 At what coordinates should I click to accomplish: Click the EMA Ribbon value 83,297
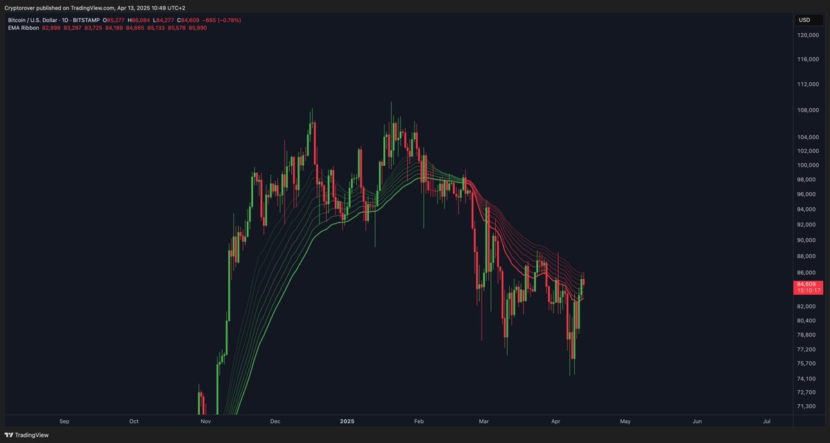click(x=72, y=28)
